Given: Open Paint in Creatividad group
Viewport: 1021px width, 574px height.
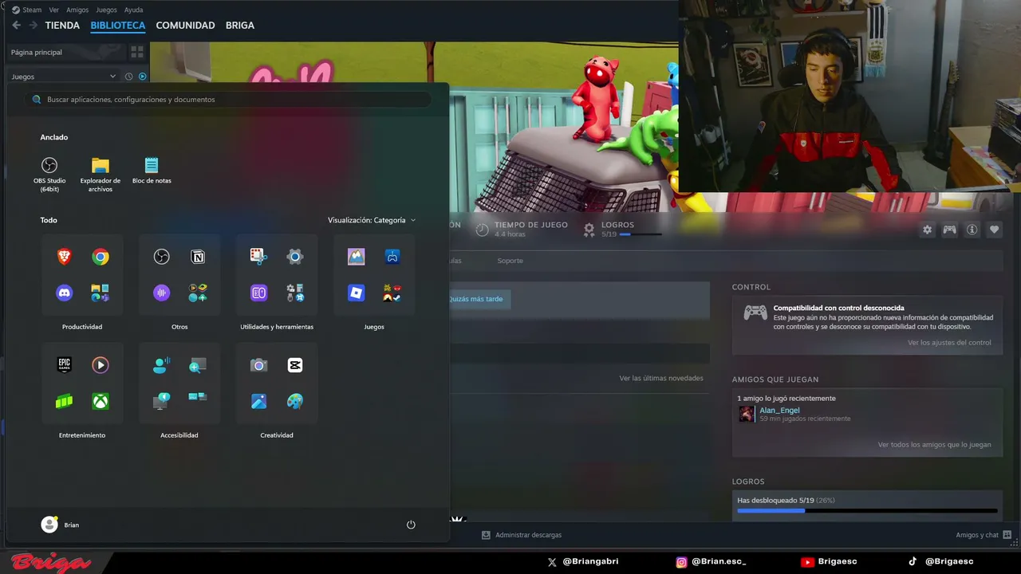Looking at the screenshot, I should coord(295,401).
